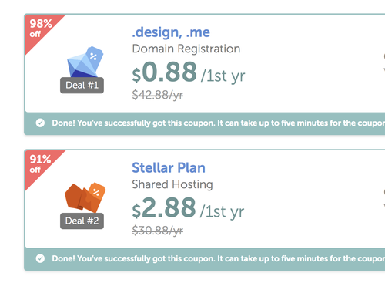Image resolution: width=385 pixels, height=300 pixels.
Task: Click the 91% off corner ribbon
Action: click(40, 164)
